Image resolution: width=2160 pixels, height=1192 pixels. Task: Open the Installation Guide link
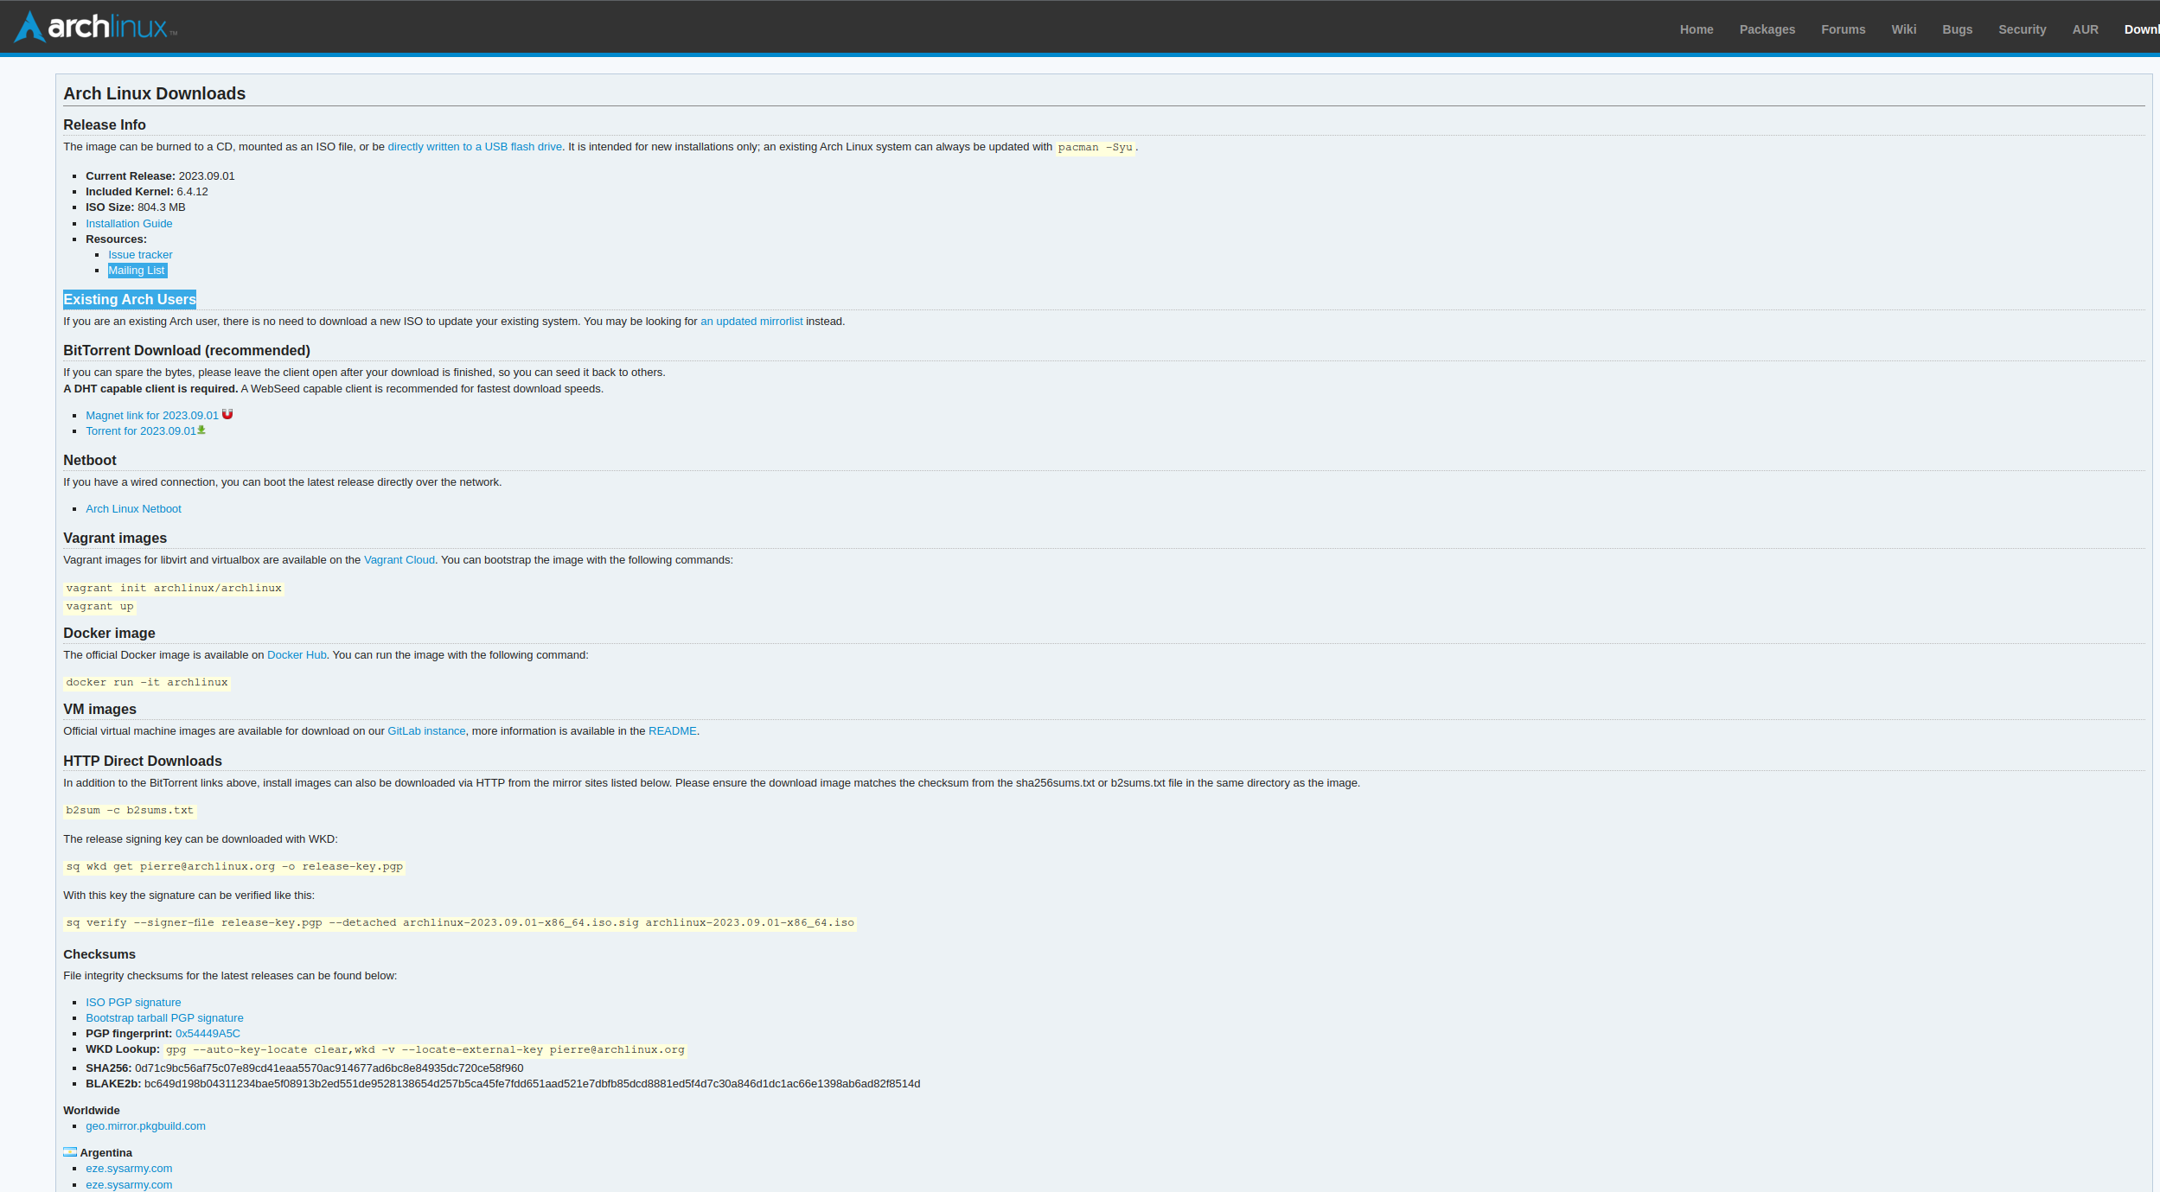129,224
